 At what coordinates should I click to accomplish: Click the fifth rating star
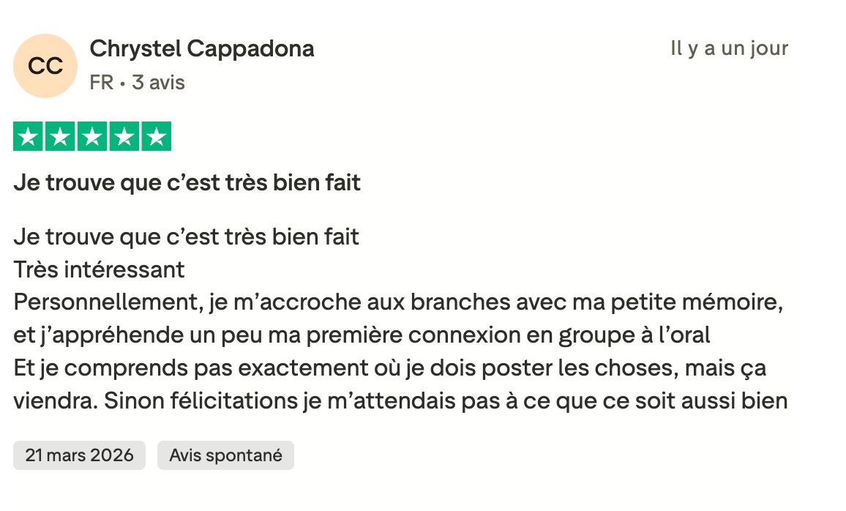[156, 136]
